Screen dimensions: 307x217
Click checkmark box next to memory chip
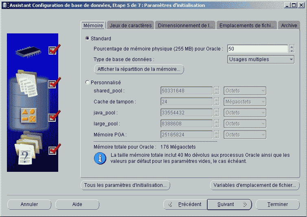click(53, 50)
